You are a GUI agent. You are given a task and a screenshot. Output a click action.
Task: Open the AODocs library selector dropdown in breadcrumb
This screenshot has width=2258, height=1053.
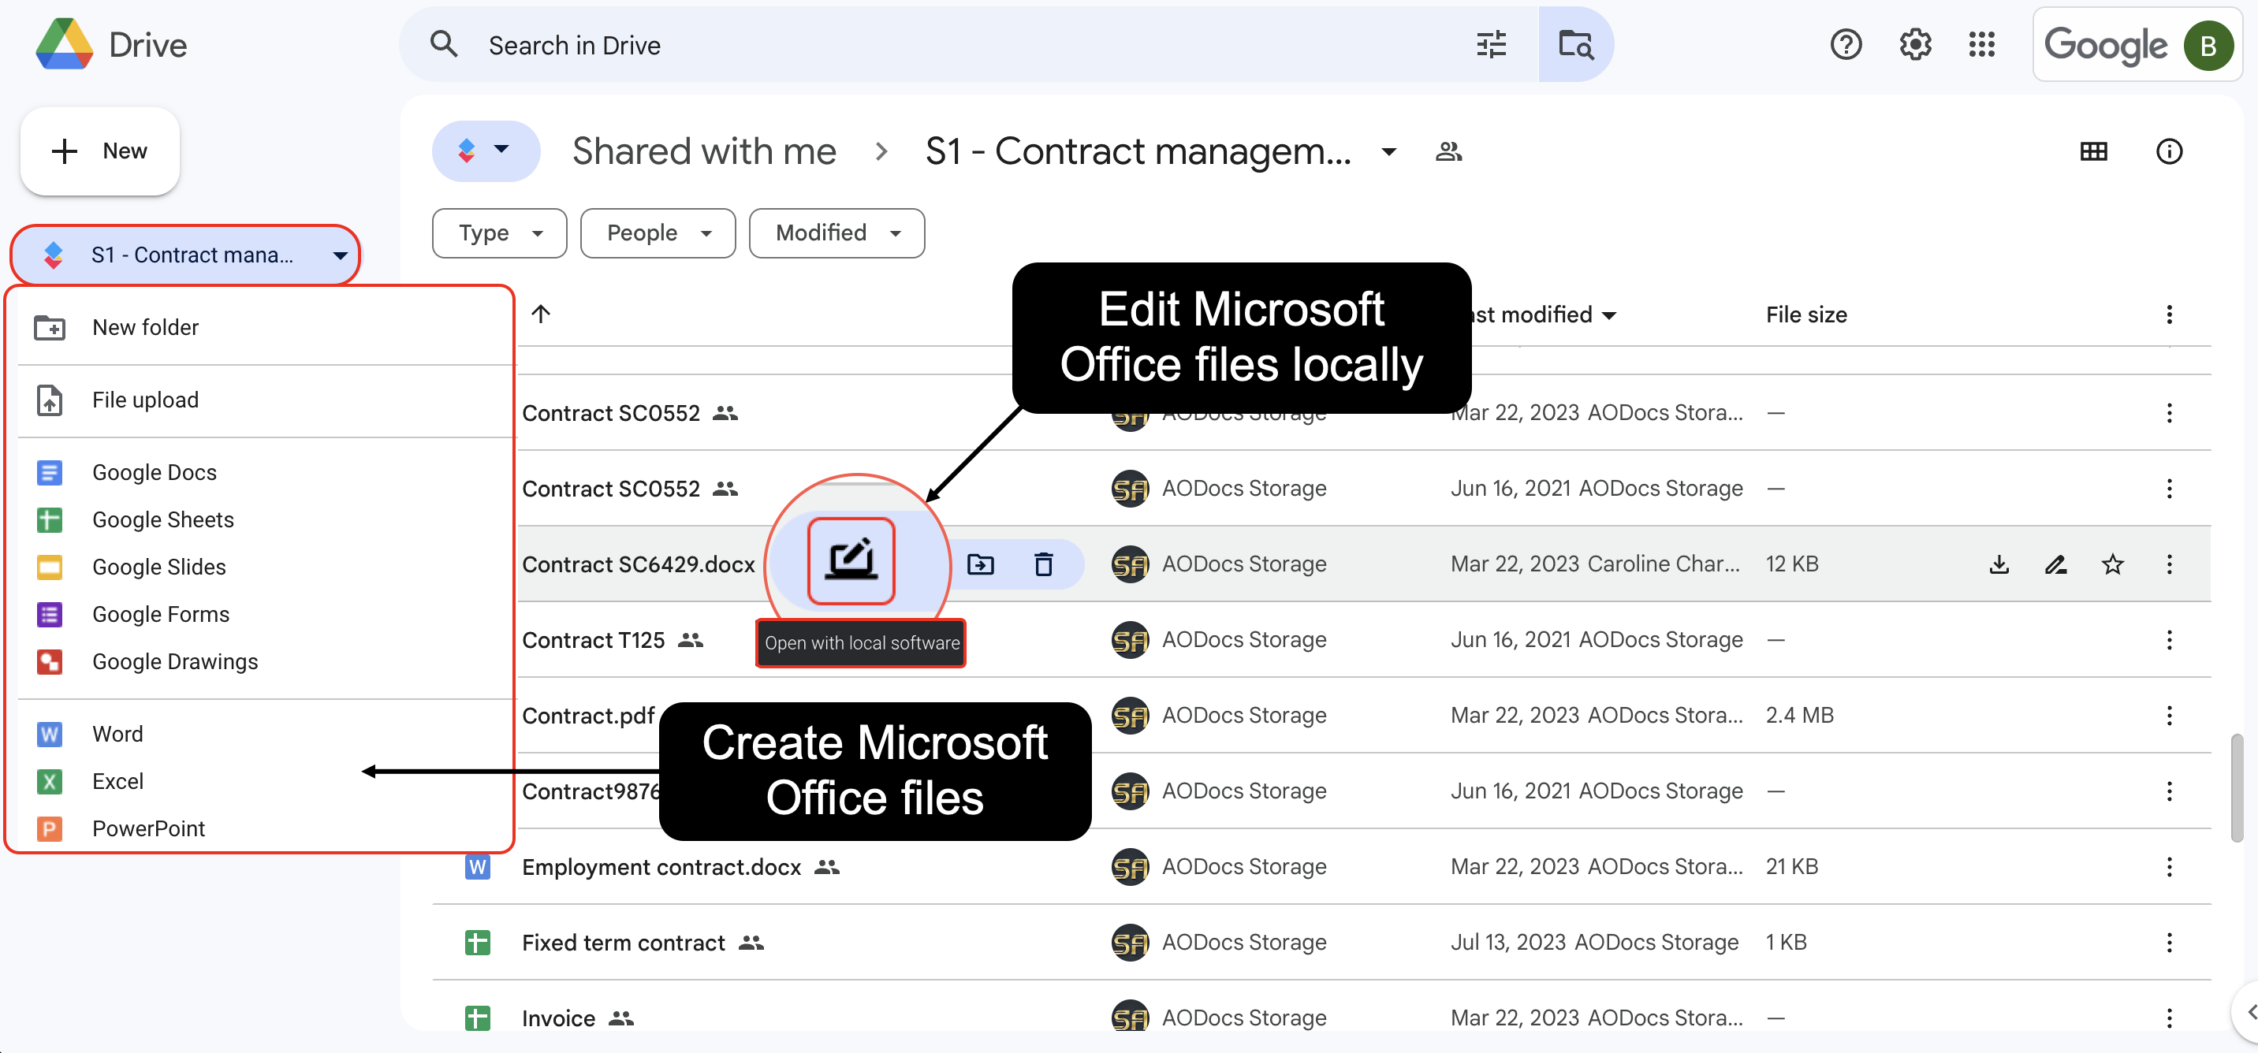click(x=486, y=151)
